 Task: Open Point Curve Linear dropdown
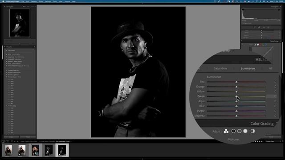(x=228, y=51)
